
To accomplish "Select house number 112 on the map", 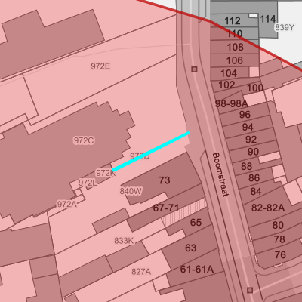I will click(x=232, y=20).
